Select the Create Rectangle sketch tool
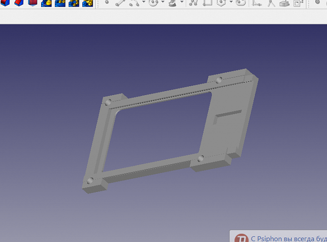 [x=207, y=2]
